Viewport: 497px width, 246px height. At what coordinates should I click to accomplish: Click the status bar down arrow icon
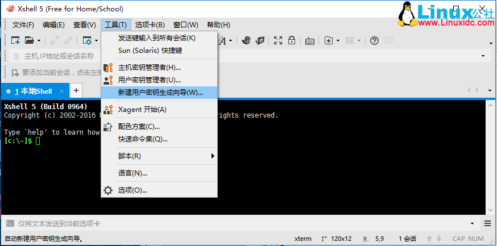(439, 239)
